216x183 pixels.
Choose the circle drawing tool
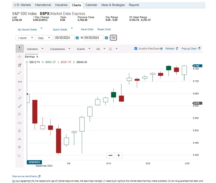[x=19, y=114]
